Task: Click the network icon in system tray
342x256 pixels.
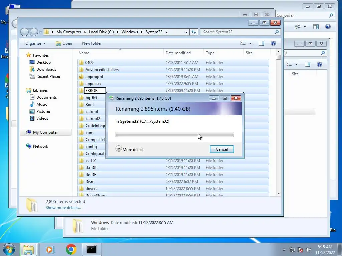Action: [x=292, y=250]
